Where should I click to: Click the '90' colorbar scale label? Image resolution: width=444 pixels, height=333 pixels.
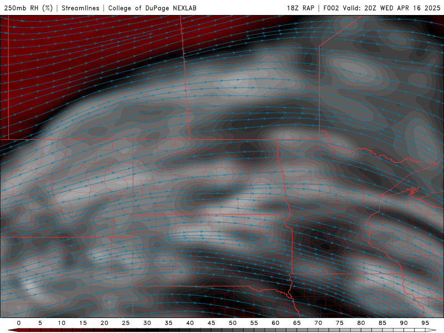coord(403,323)
